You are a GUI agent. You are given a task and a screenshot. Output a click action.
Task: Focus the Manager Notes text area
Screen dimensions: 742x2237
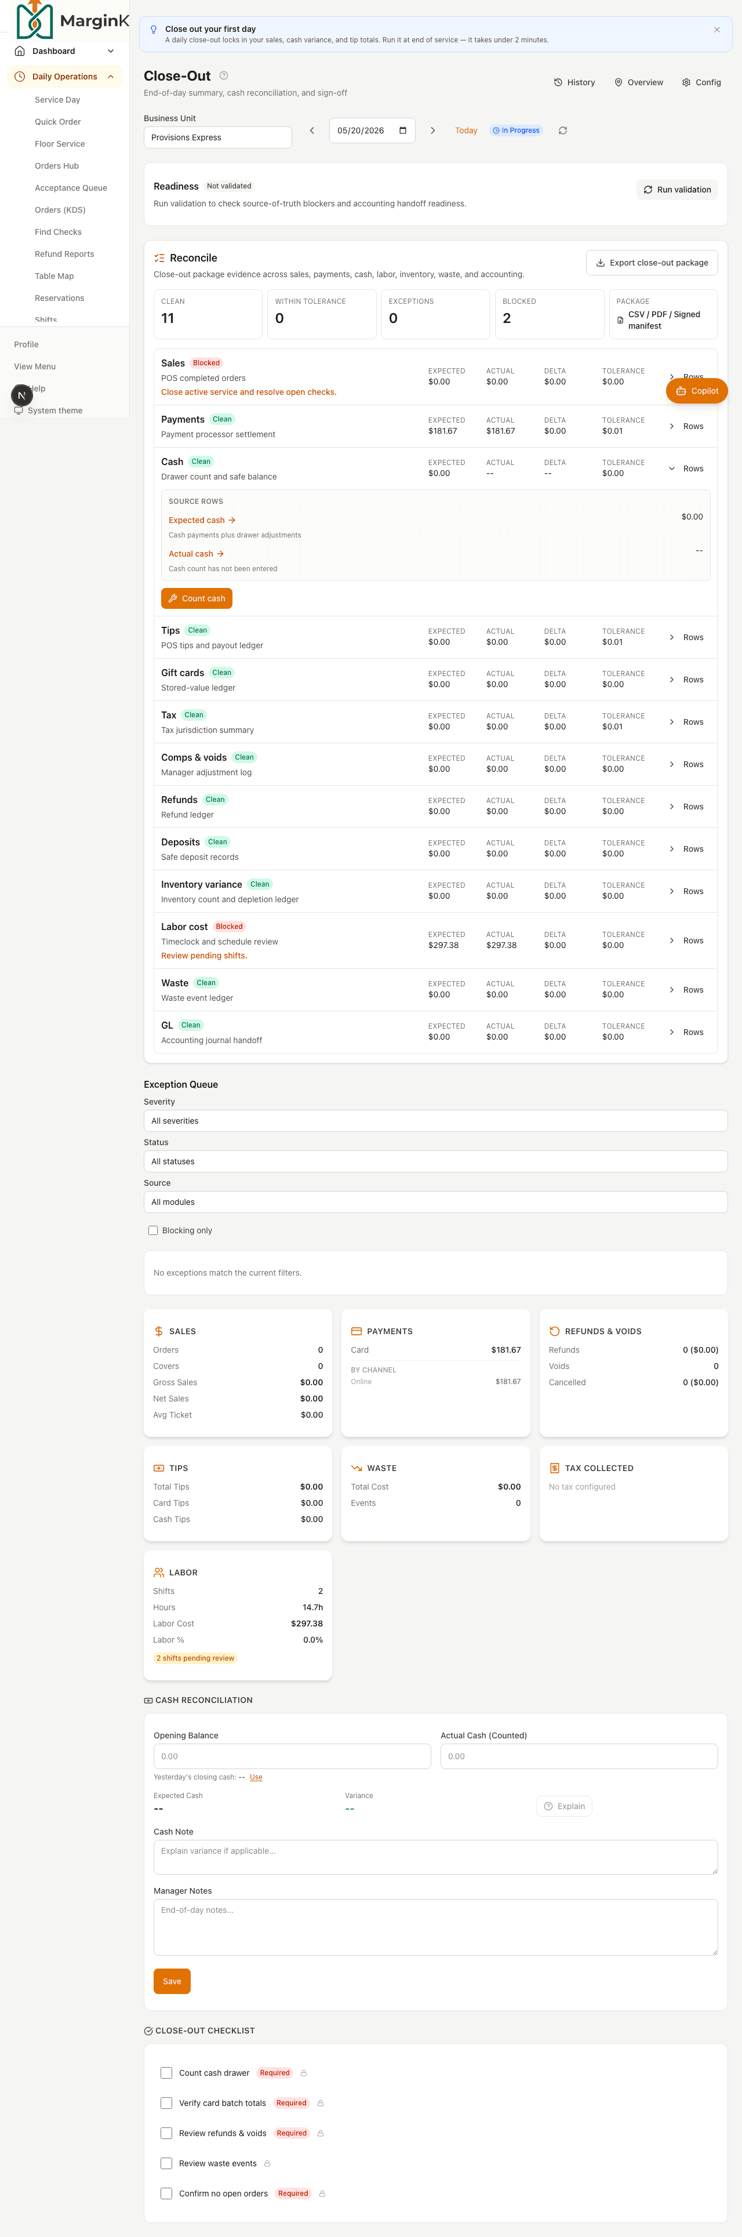click(436, 1927)
